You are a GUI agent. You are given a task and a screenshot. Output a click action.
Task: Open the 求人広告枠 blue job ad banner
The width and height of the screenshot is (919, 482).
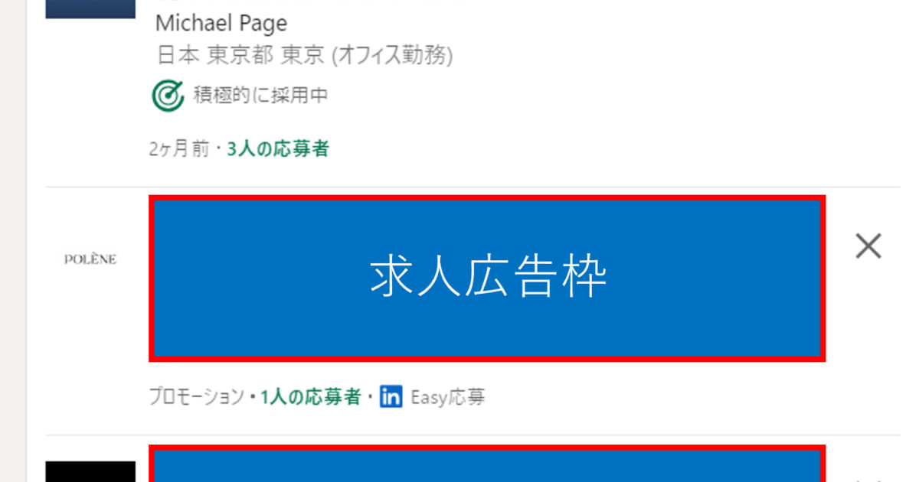(487, 278)
